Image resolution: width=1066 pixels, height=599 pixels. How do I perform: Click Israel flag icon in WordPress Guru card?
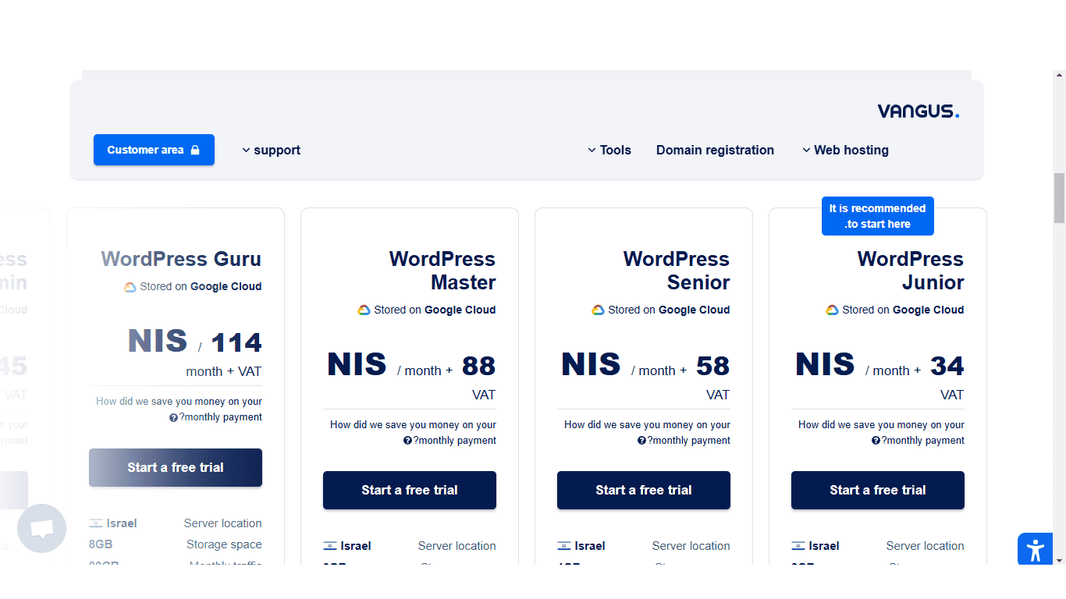click(96, 523)
